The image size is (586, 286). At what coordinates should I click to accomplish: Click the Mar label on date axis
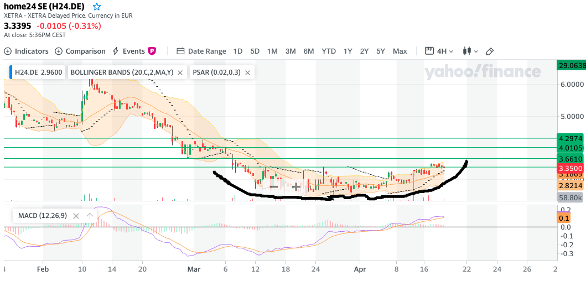click(194, 268)
